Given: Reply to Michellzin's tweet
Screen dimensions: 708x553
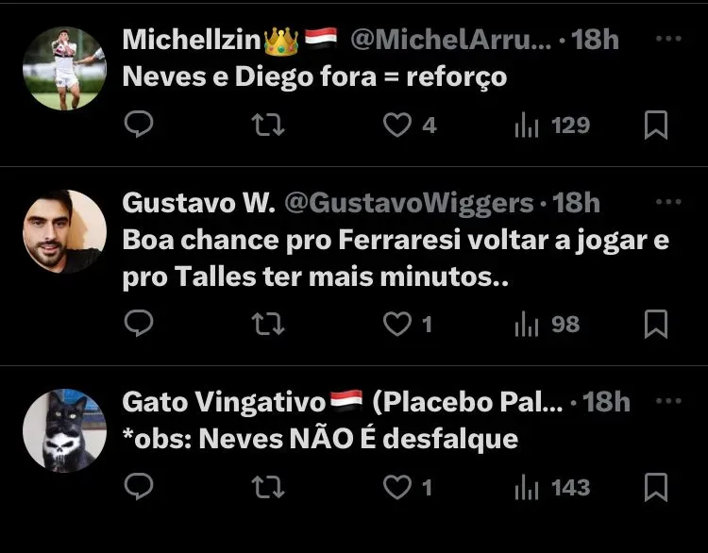Looking at the screenshot, I should click(139, 124).
